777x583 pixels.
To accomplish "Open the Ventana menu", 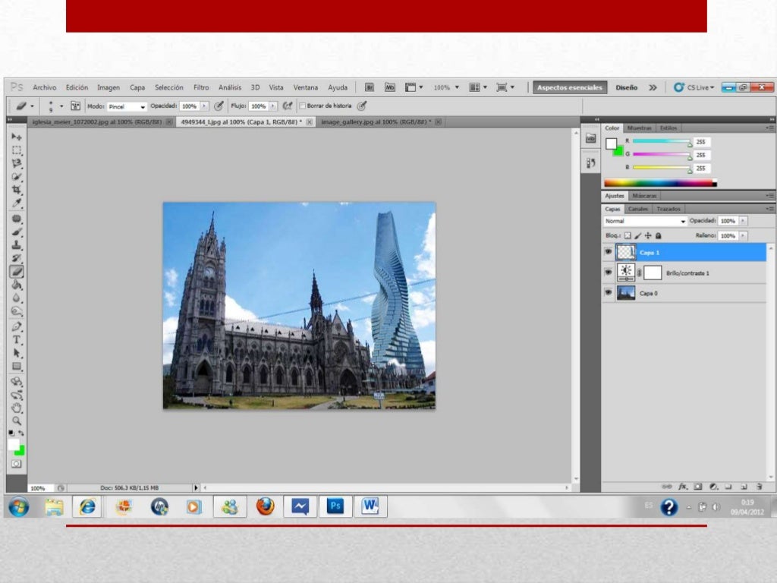I will click(x=305, y=88).
